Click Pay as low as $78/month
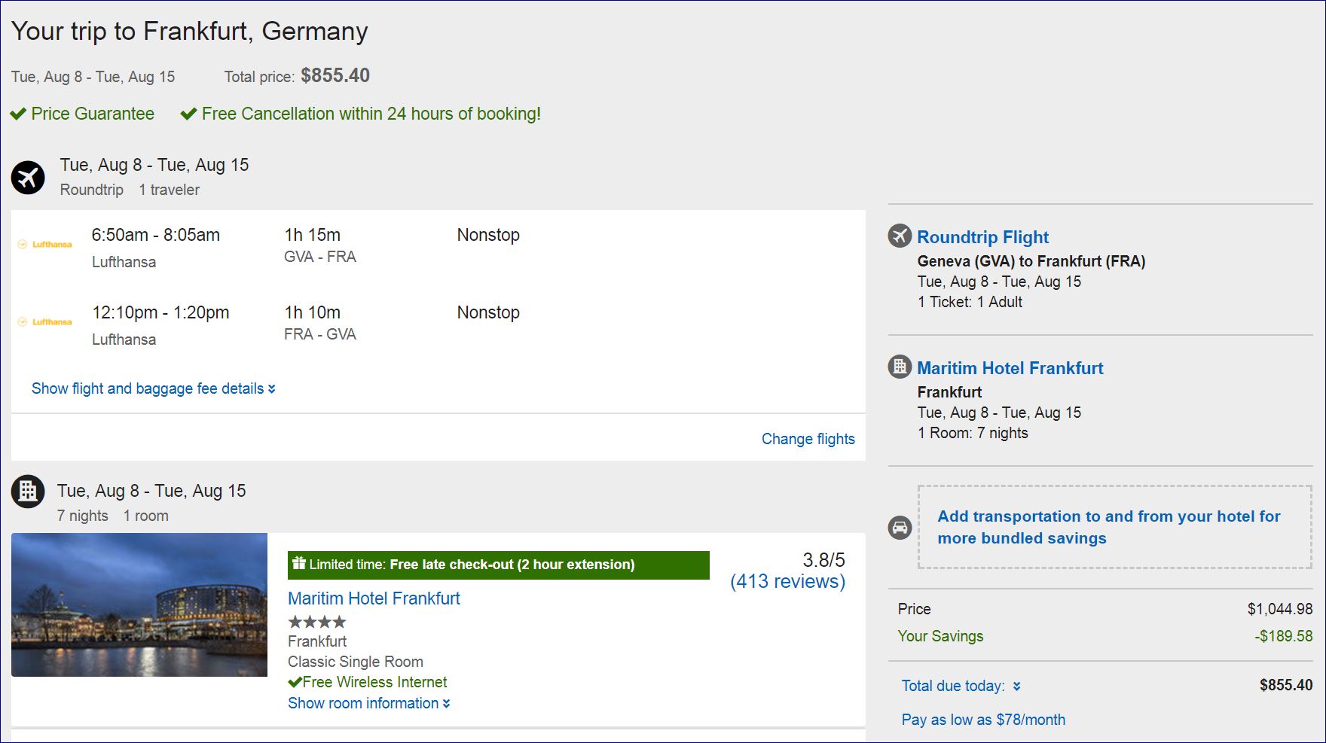This screenshot has height=743, width=1326. pos(983,720)
